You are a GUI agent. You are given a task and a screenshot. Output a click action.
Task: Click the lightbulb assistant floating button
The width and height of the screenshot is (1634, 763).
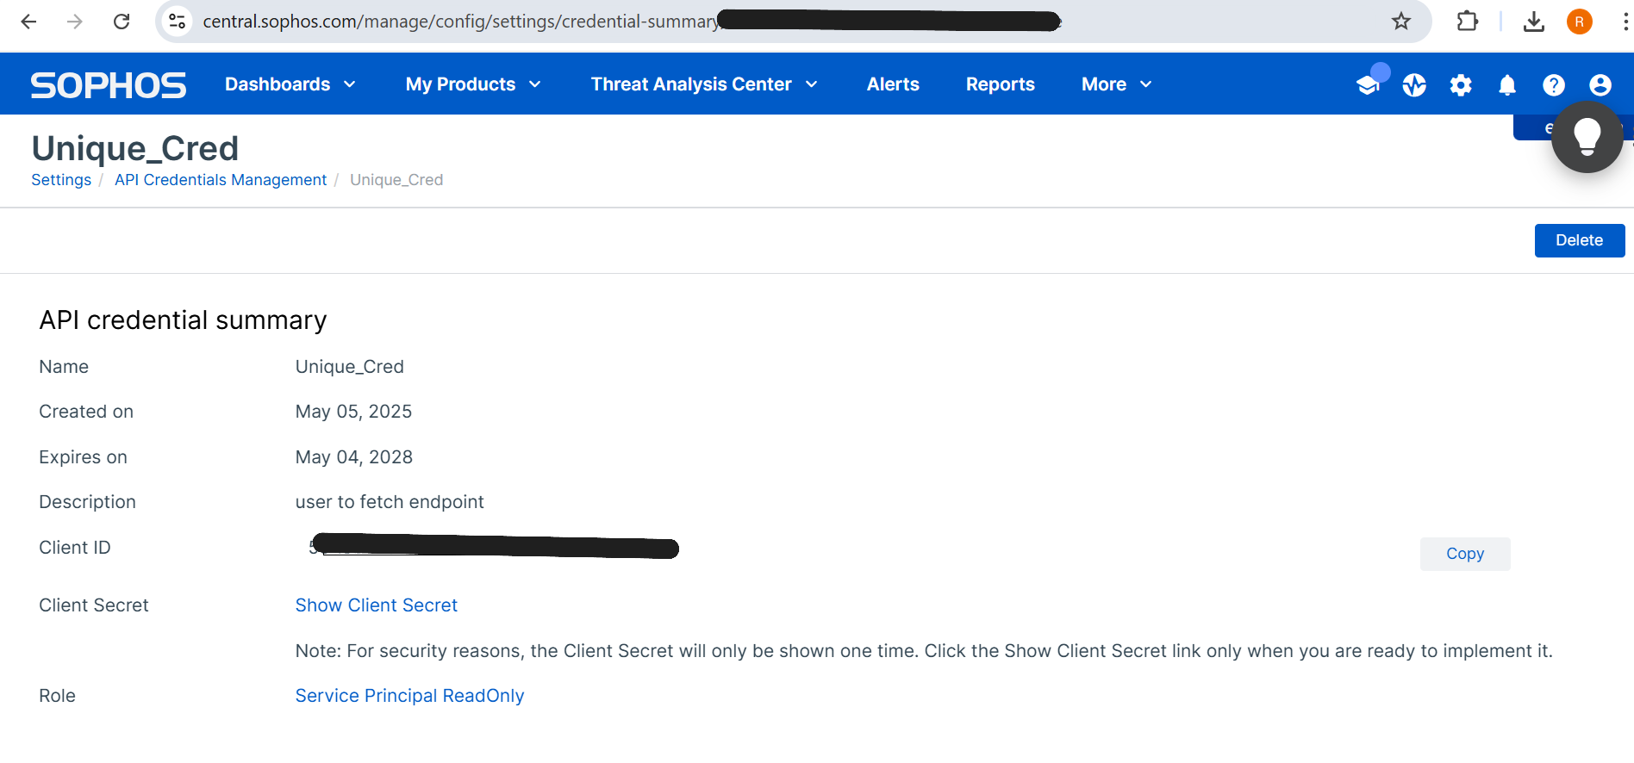point(1587,137)
